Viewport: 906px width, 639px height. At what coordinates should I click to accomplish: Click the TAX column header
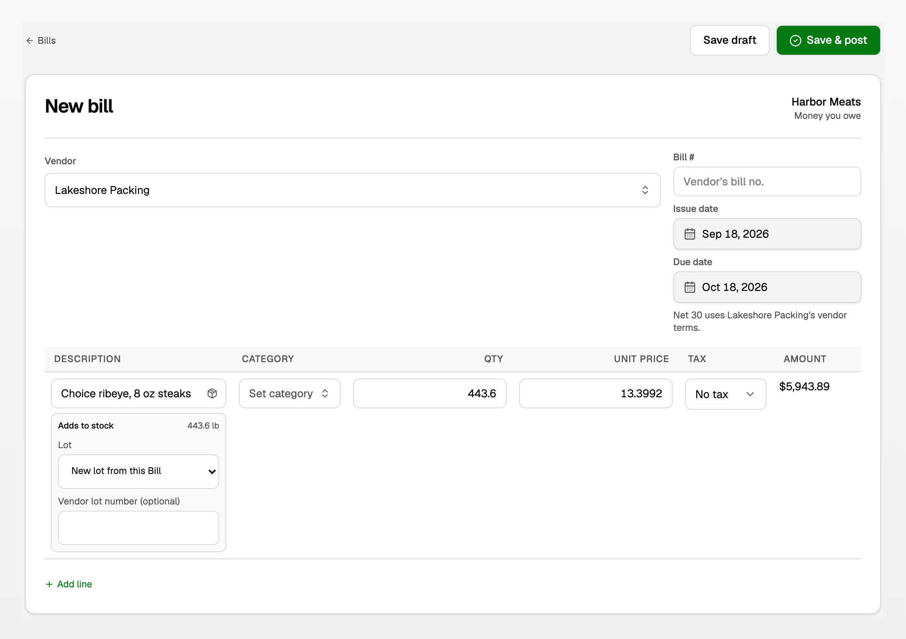click(697, 359)
